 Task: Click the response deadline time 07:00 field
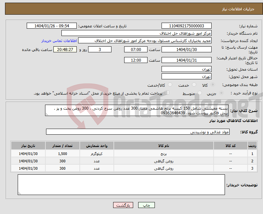point(136,49)
